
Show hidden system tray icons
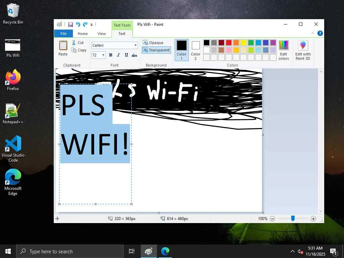[x=293, y=251]
